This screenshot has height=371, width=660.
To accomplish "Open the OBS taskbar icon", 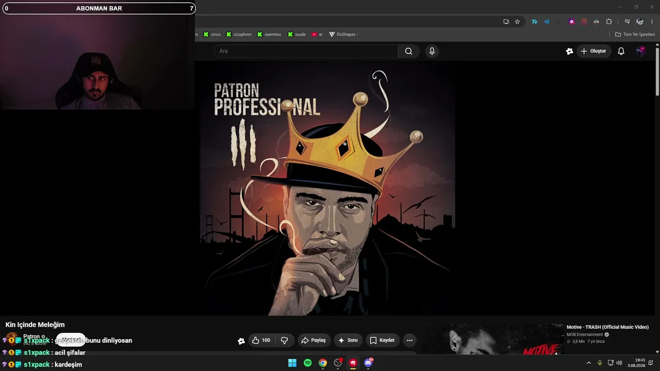I will [x=338, y=363].
